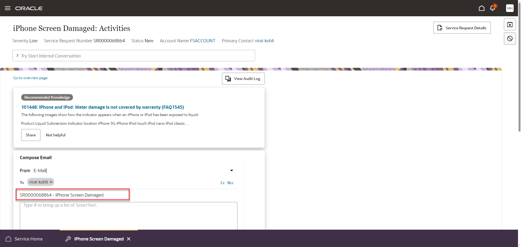
Task: Click the email body SmartText area
Action: (128, 216)
